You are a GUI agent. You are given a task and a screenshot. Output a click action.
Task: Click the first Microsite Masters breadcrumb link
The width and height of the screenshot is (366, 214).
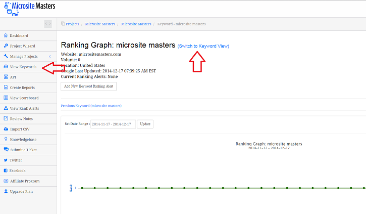(x=100, y=24)
